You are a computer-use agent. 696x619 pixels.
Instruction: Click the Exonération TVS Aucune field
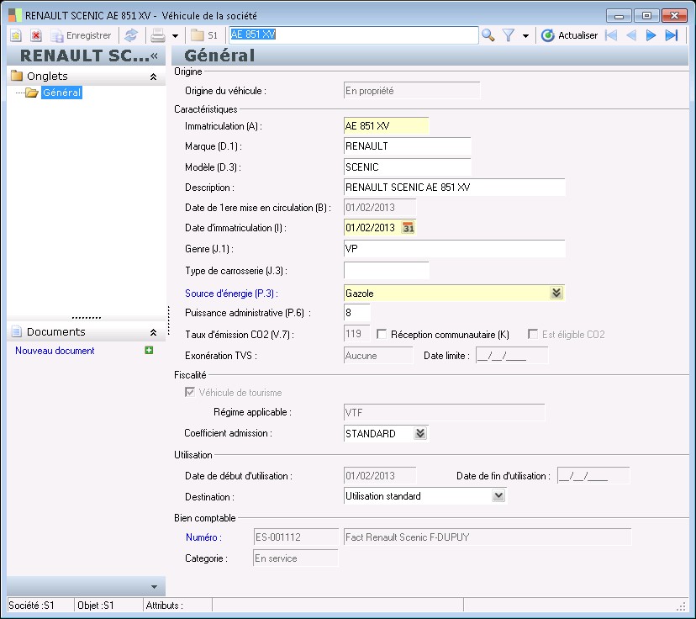coord(378,355)
